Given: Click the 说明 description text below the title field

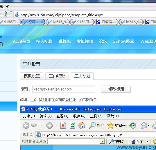Looking at the screenshot, I should [x=59, y=100].
